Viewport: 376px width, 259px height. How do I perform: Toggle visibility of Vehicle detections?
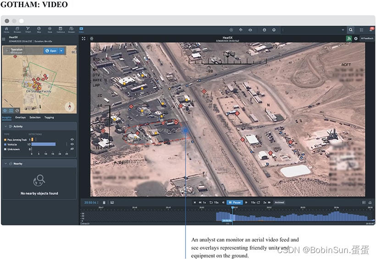click(x=72, y=144)
